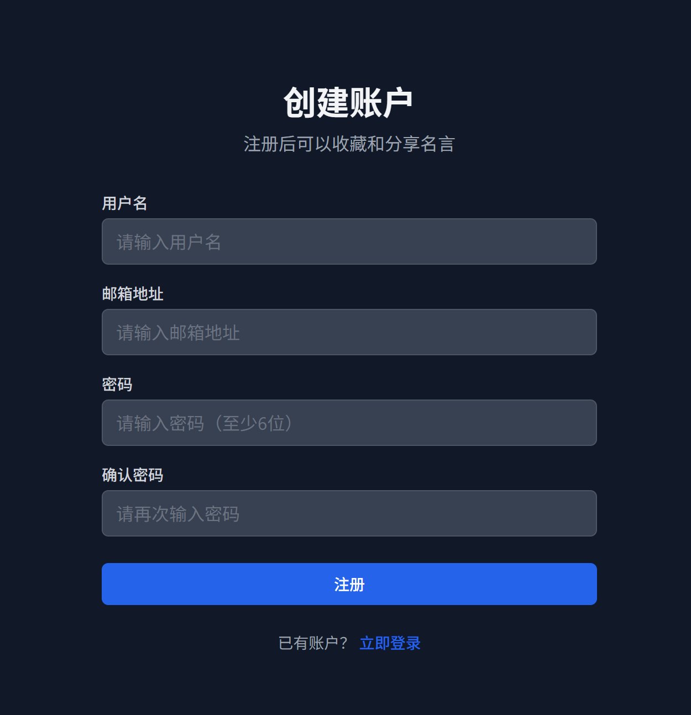The image size is (691, 715).
Task: Open the 立即登录 link
Action: [x=390, y=643]
